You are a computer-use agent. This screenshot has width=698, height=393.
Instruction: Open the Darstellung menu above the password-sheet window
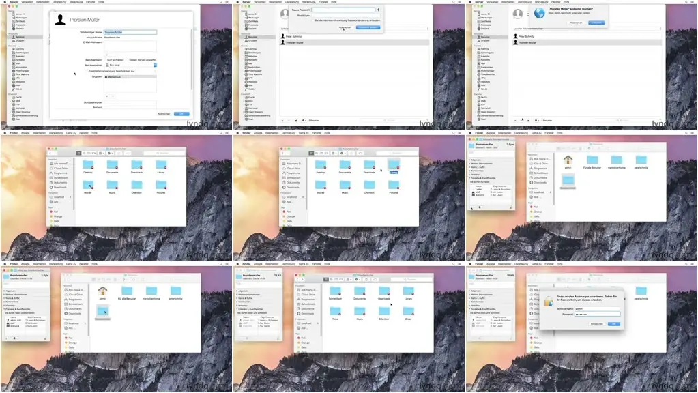pos(291,2)
